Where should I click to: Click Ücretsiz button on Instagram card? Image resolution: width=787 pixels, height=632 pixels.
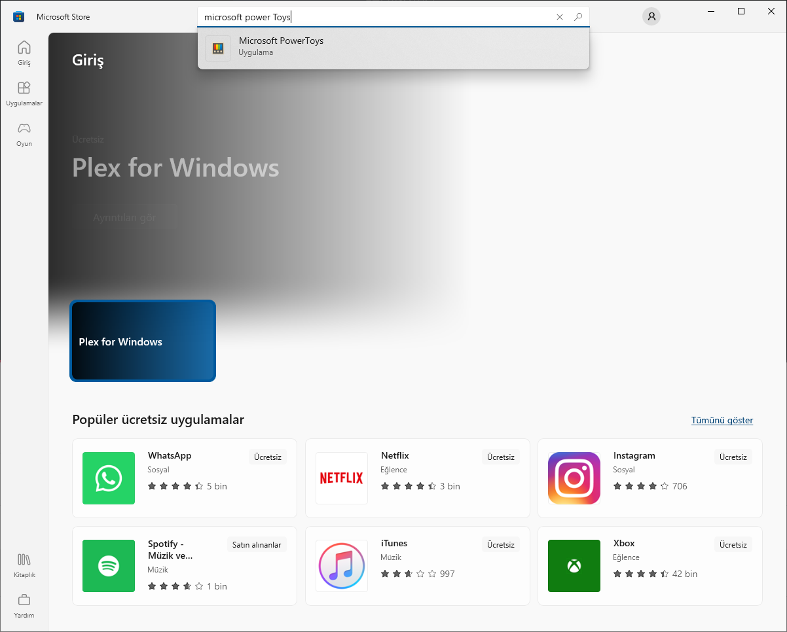click(x=733, y=457)
